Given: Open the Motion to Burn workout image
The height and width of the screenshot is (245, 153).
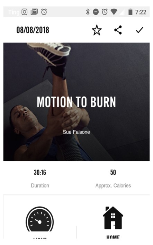Looking at the screenshot, I should coord(76,102).
